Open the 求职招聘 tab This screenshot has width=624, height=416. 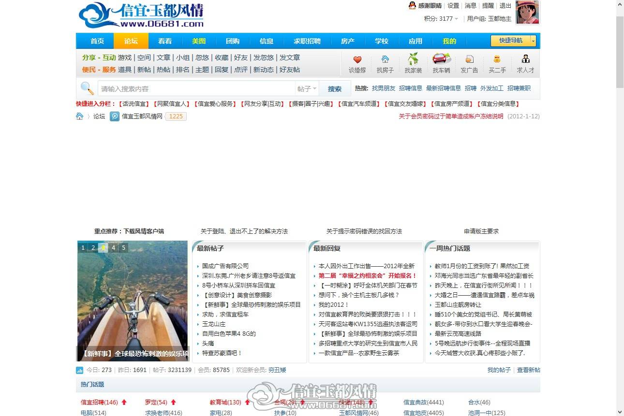coord(307,41)
